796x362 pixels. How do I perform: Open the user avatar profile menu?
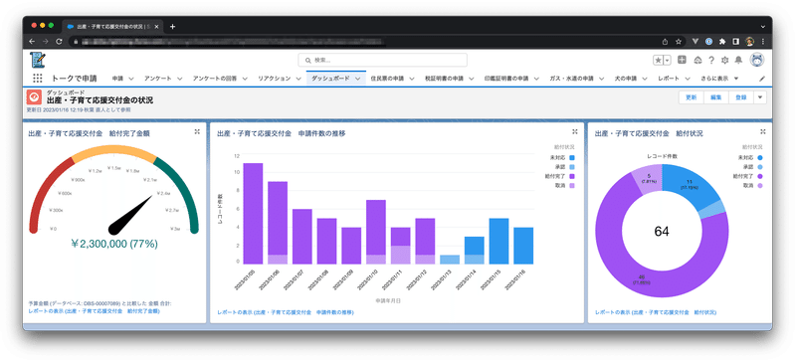click(757, 60)
